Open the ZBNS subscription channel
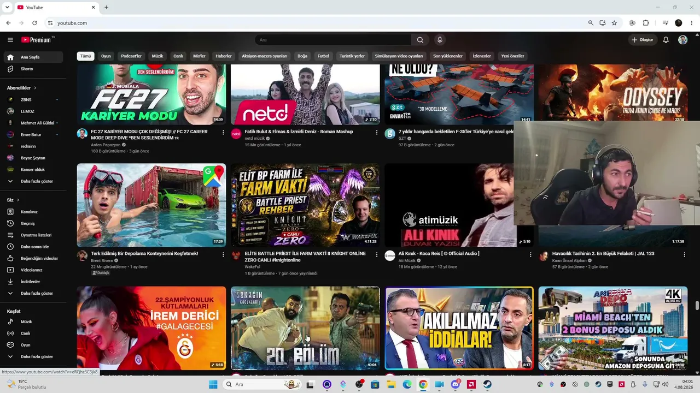 pos(34,100)
